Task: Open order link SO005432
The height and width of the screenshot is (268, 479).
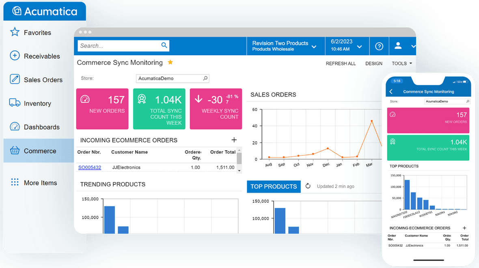Action: pos(89,167)
